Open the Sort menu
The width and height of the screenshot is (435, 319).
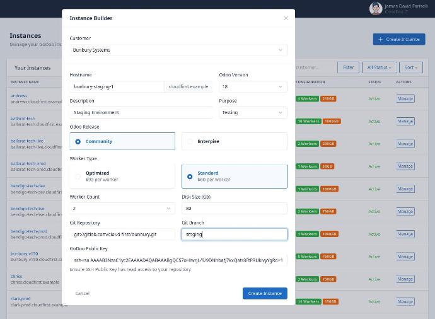pyautogui.click(x=410, y=67)
